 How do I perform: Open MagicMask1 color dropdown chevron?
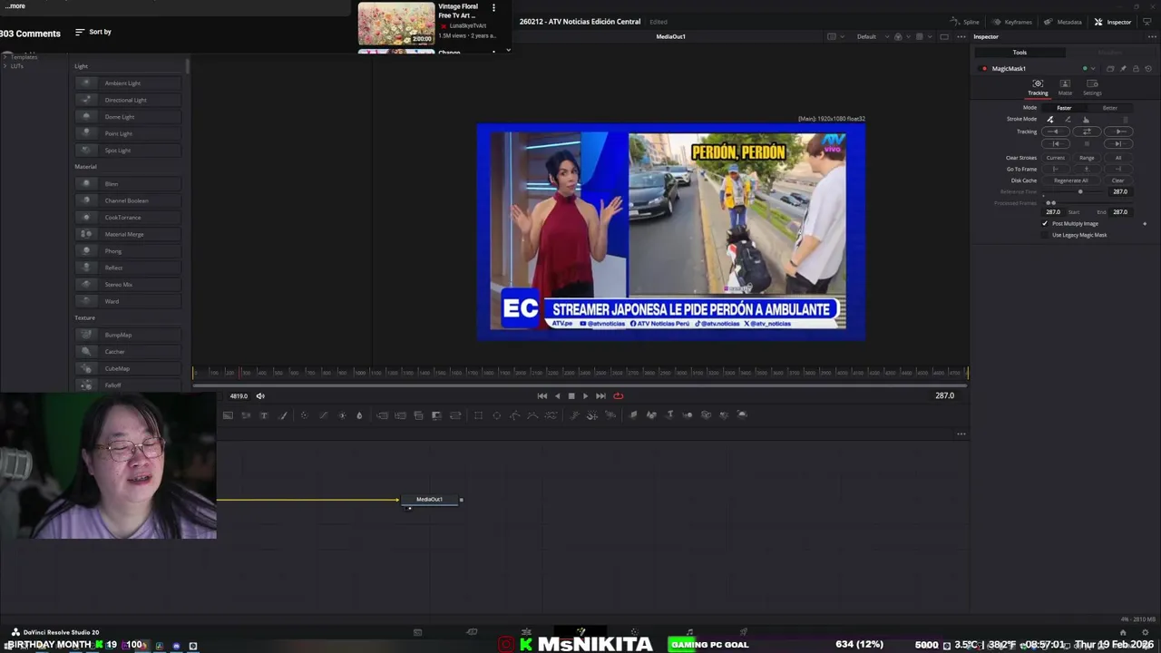[x=1093, y=69]
